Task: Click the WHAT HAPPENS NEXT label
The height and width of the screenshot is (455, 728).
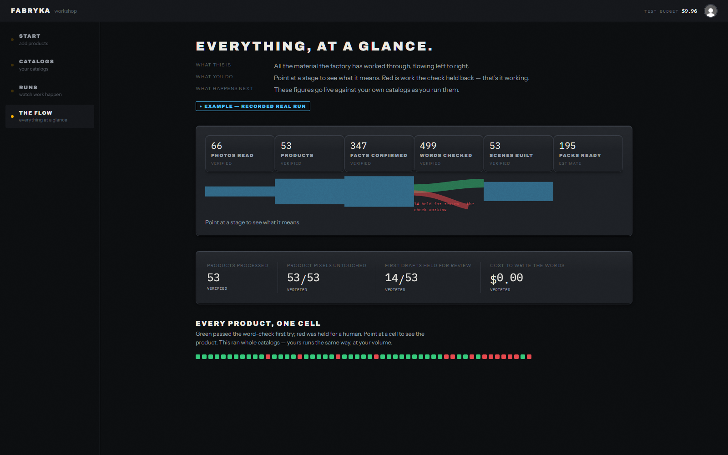Action: [224, 89]
